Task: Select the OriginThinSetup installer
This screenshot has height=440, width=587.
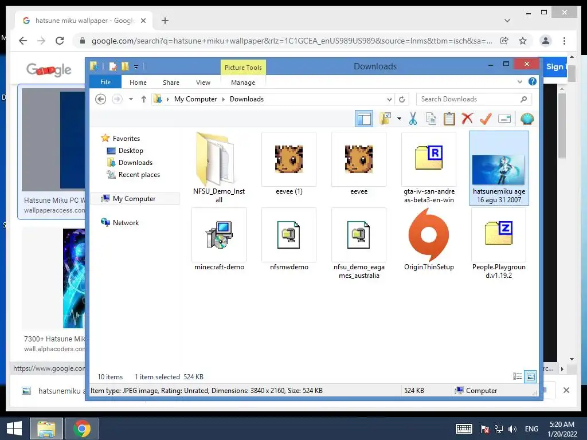Action: click(x=429, y=239)
